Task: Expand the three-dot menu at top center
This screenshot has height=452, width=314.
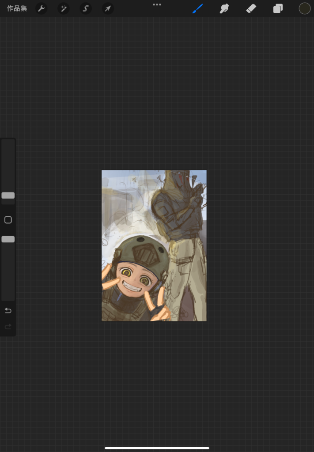Action: pyautogui.click(x=157, y=4)
